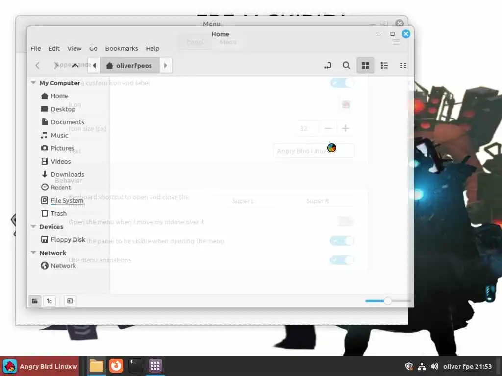Open Downloads in the sidebar

[x=62, y=174]
